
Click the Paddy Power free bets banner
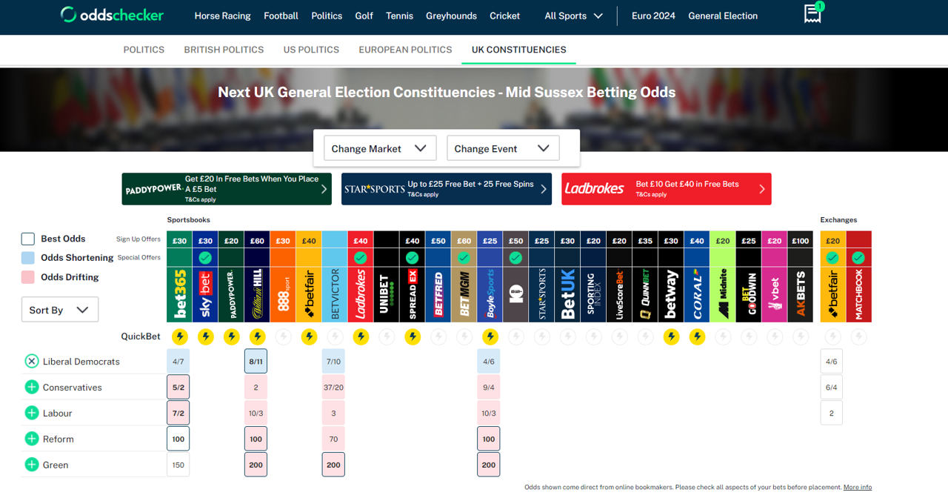(x=227, y=189)
